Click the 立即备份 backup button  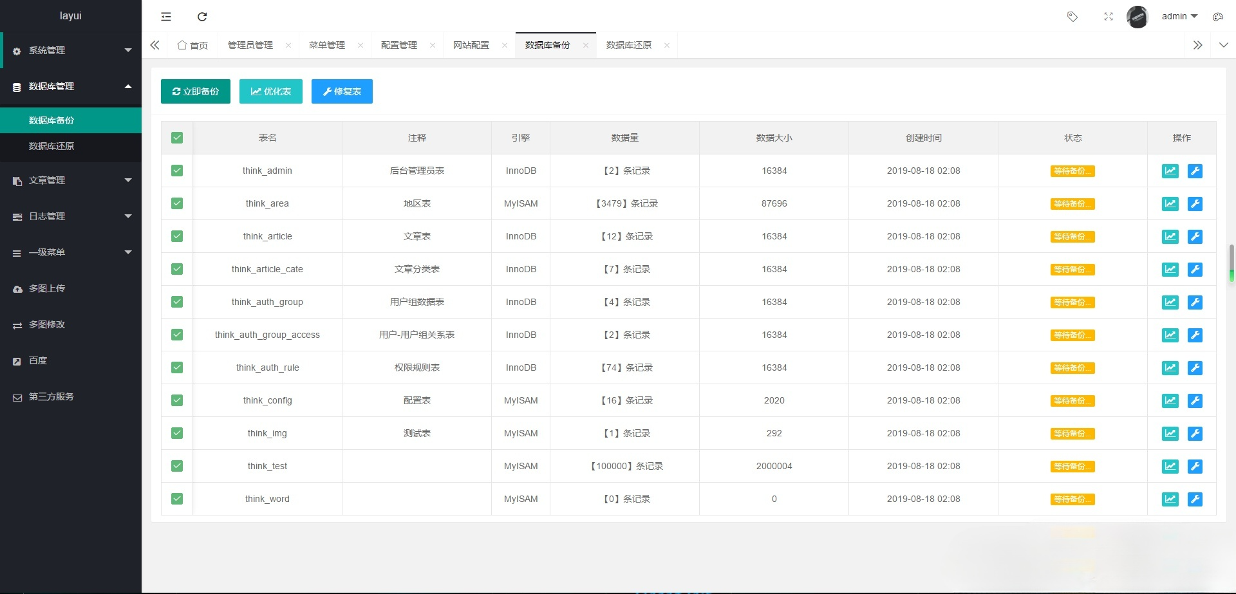[x=195, y=91]
